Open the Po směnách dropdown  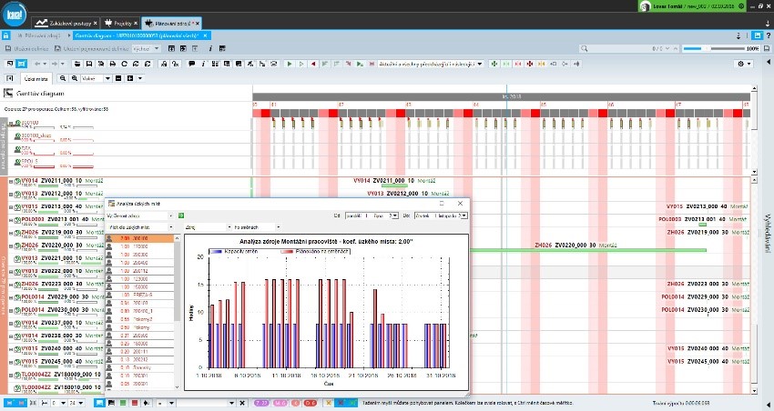[257, 227]
